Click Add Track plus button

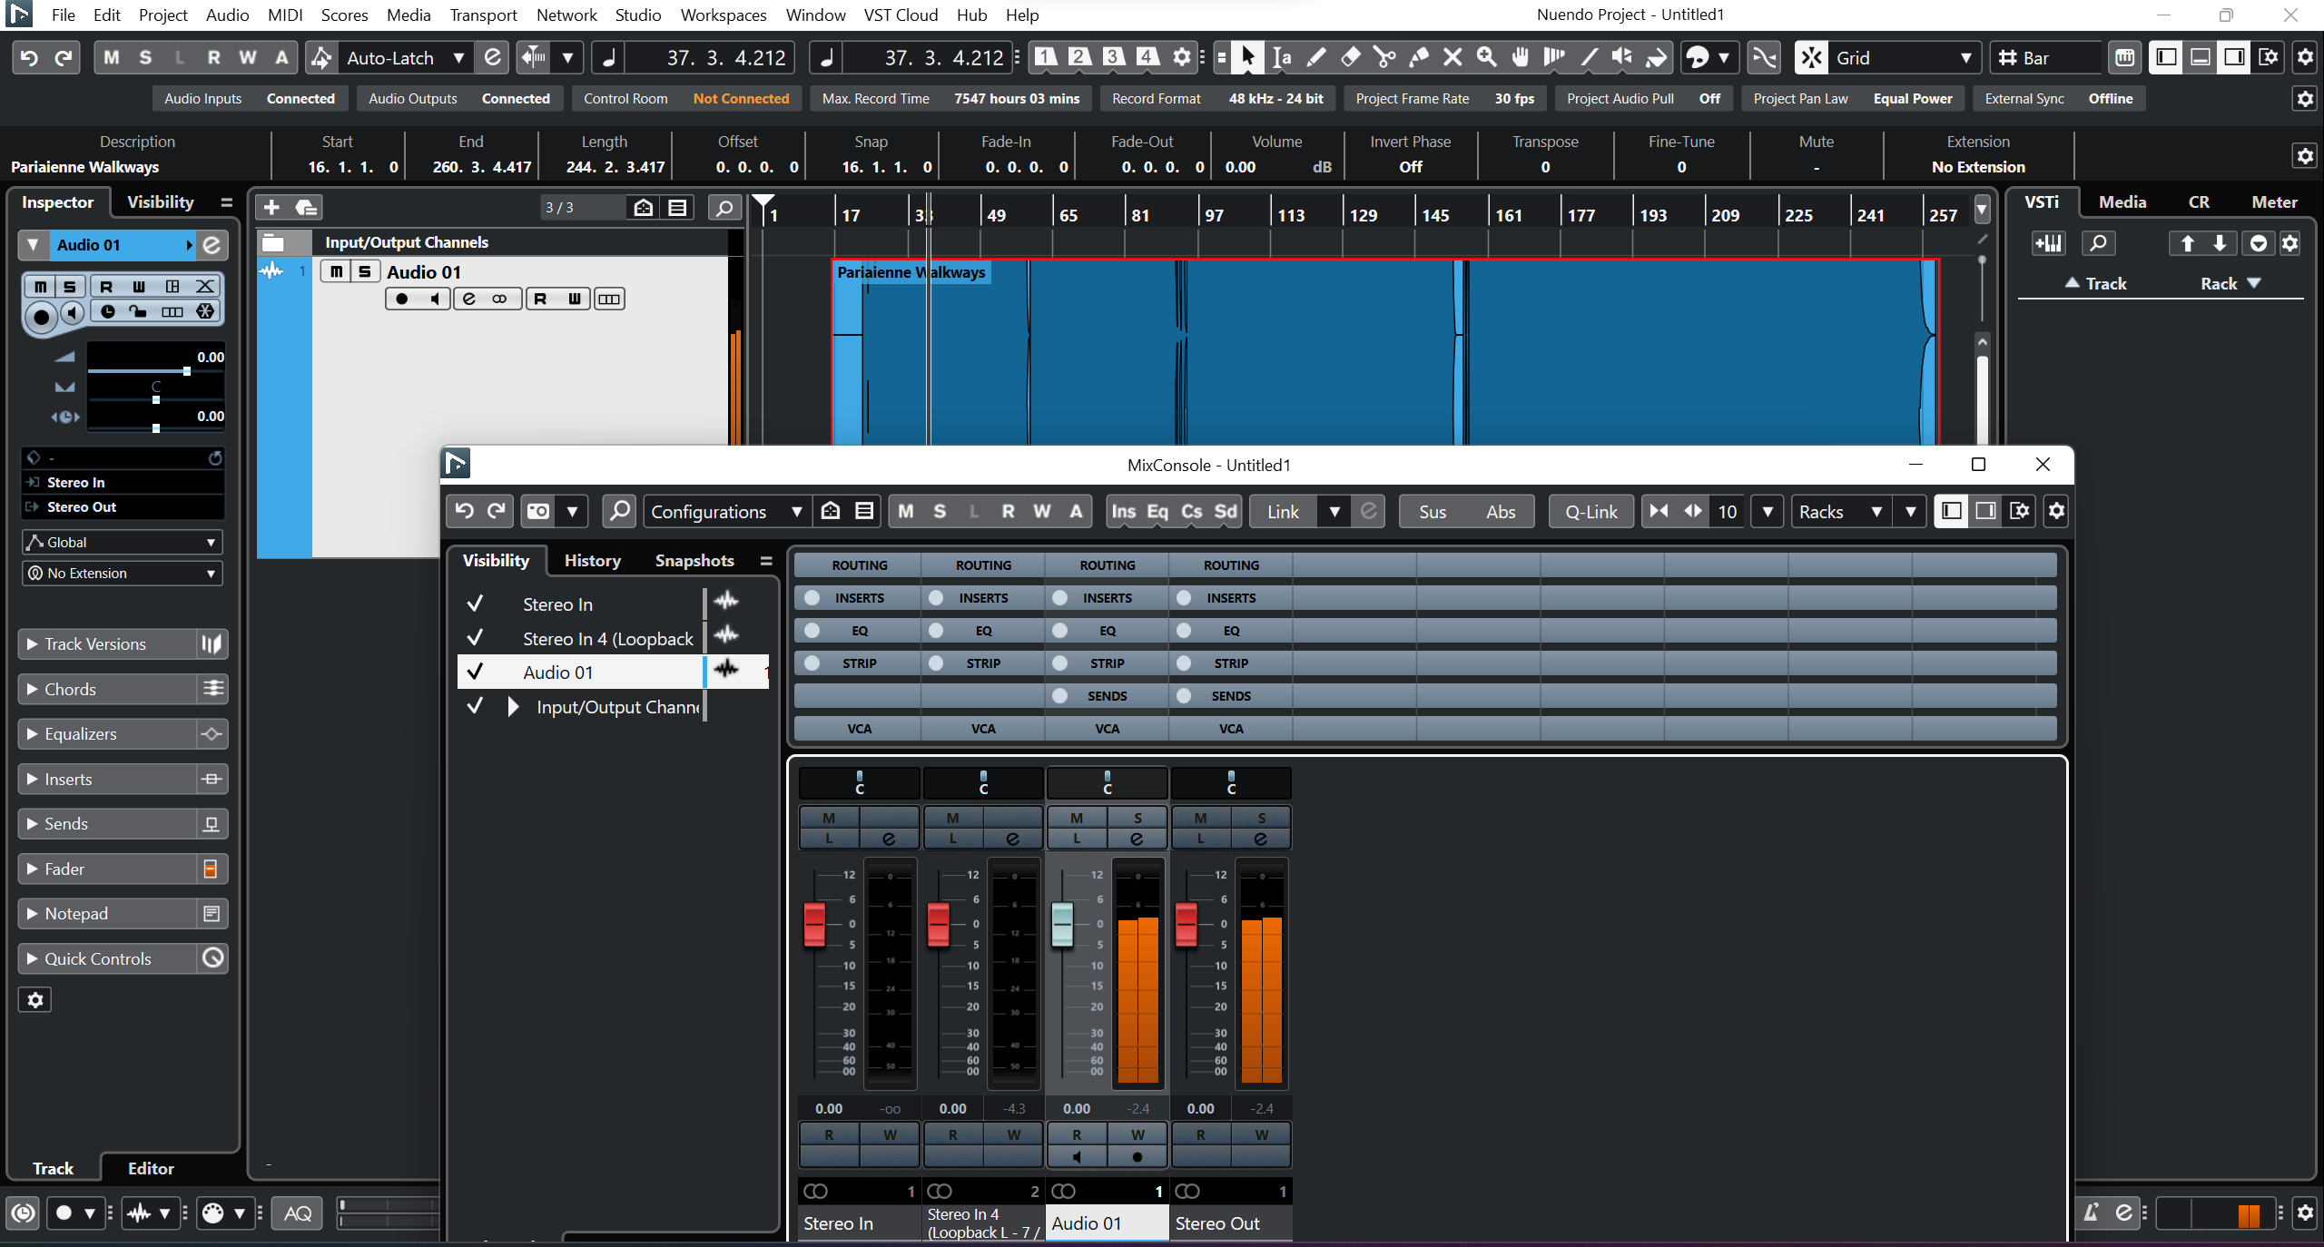coord(271,208)
